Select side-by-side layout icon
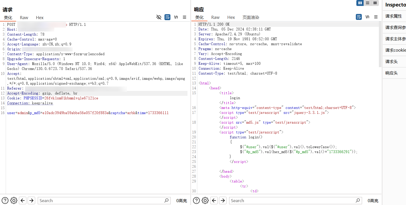The width and height of the screenshot is (406, 205). [360, 3]
